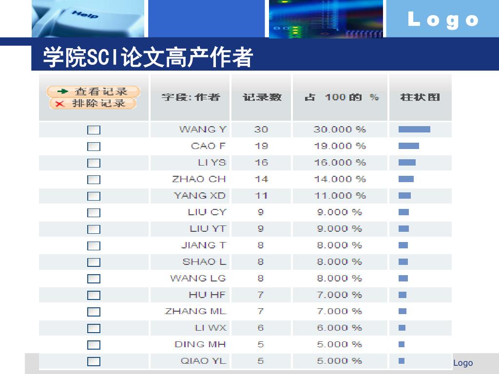Image resolution: width=499 pixels, height=374 pixels.
Task: Check the ZHAO CH row checkbox
Action: coord(94,179)
